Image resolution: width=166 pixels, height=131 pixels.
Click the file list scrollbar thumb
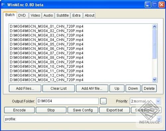[x=154, y=44]
